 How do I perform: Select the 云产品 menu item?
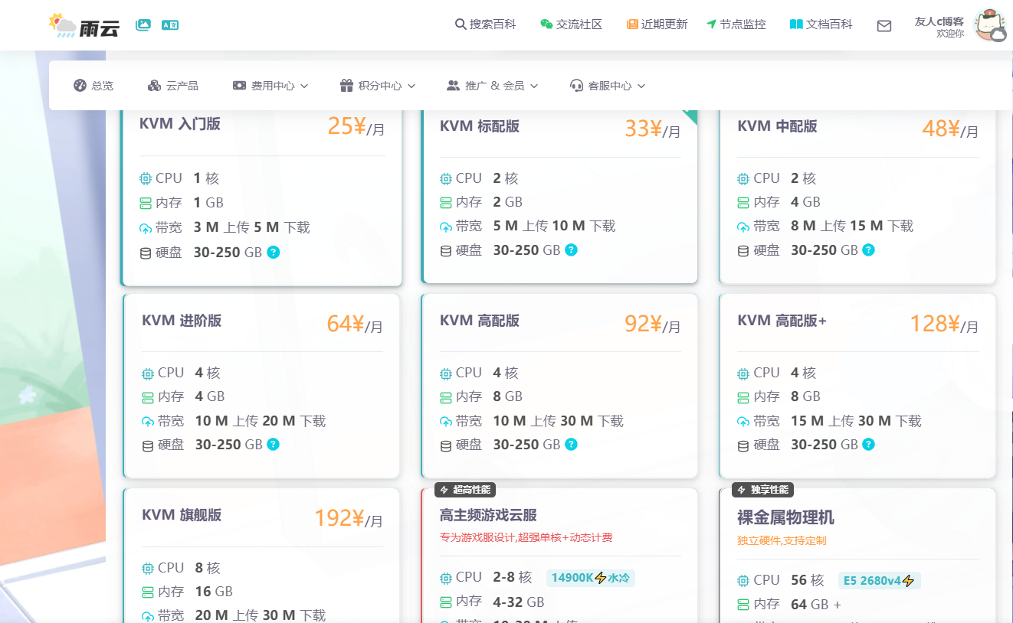[x=173, y=86]
